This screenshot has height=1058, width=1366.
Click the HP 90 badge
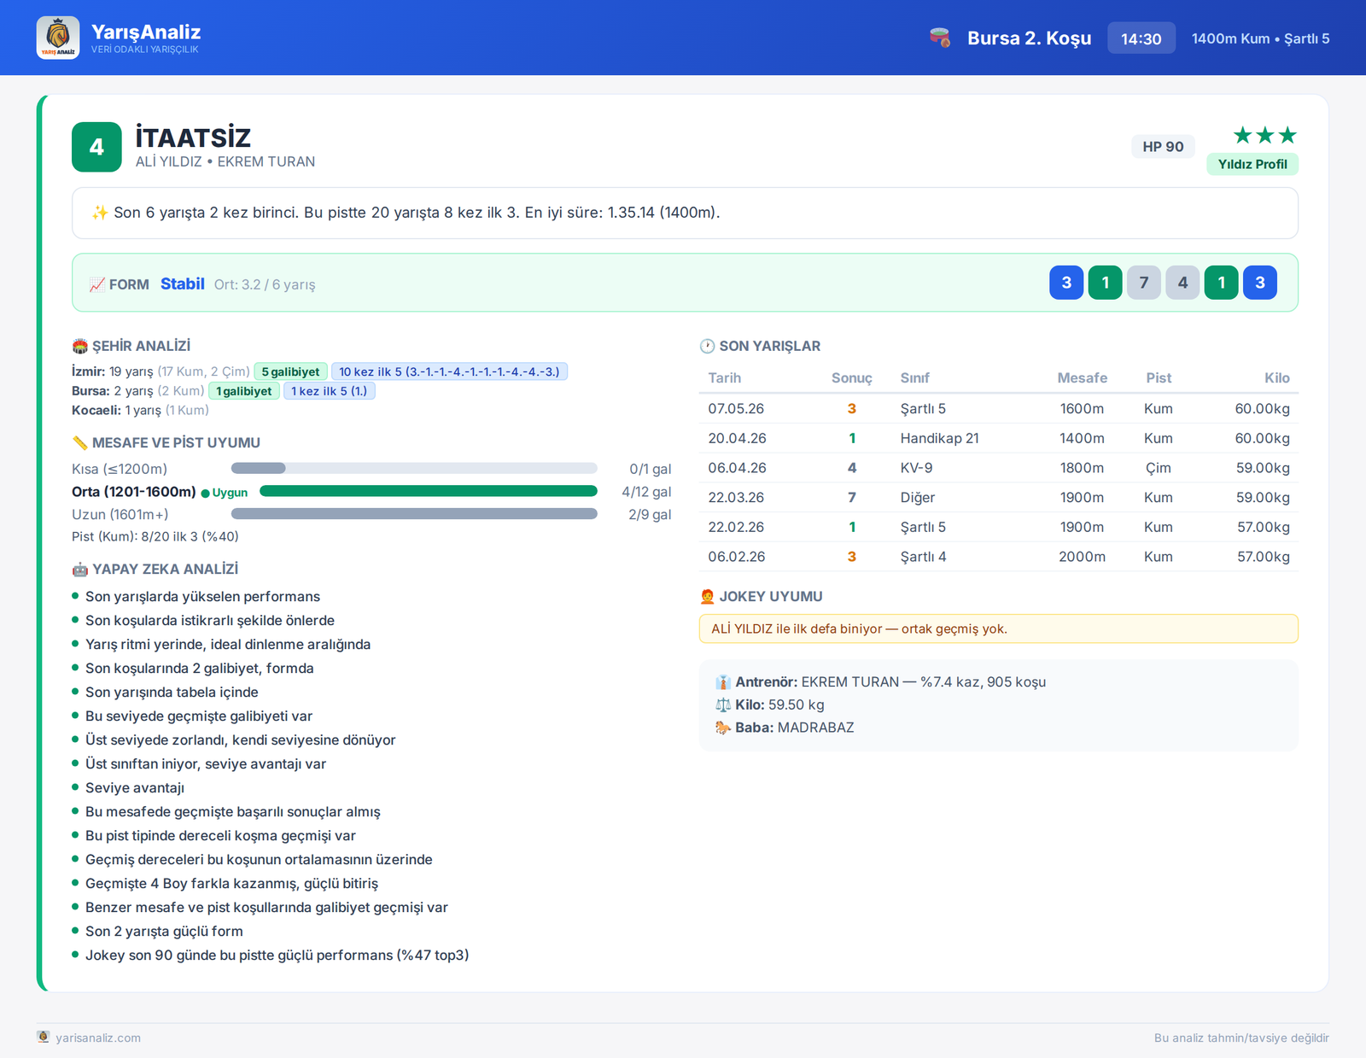tap(1163, 146)
